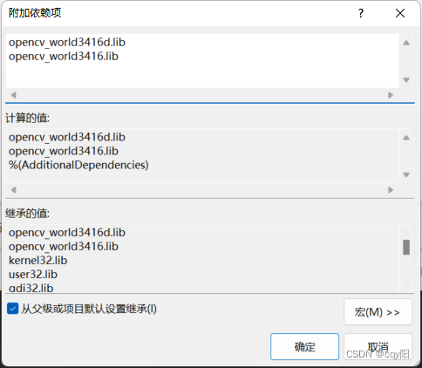This screenshot has width=422, height=368.
Task: Toggle 从父级或项目默认设置继承 checkbox
Action: [x=13, y=309]
